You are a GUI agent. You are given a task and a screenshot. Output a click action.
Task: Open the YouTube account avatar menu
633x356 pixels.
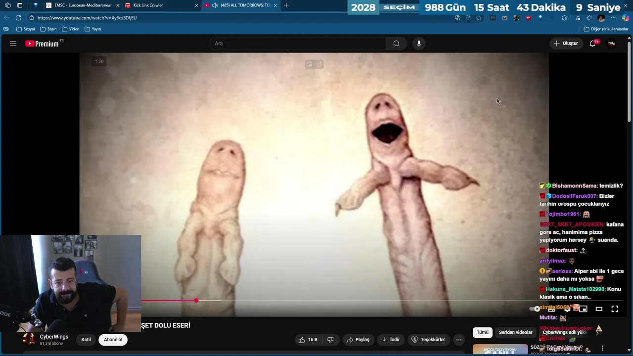click(x=612, y=44)
